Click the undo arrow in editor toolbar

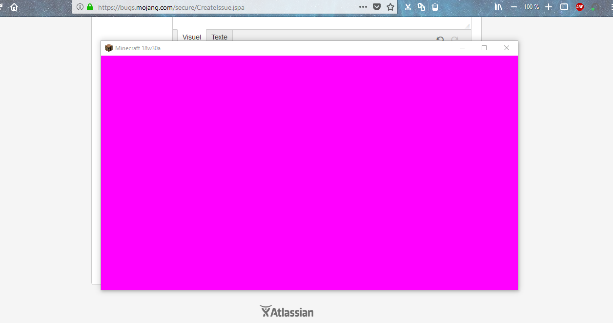pos(440,39)
